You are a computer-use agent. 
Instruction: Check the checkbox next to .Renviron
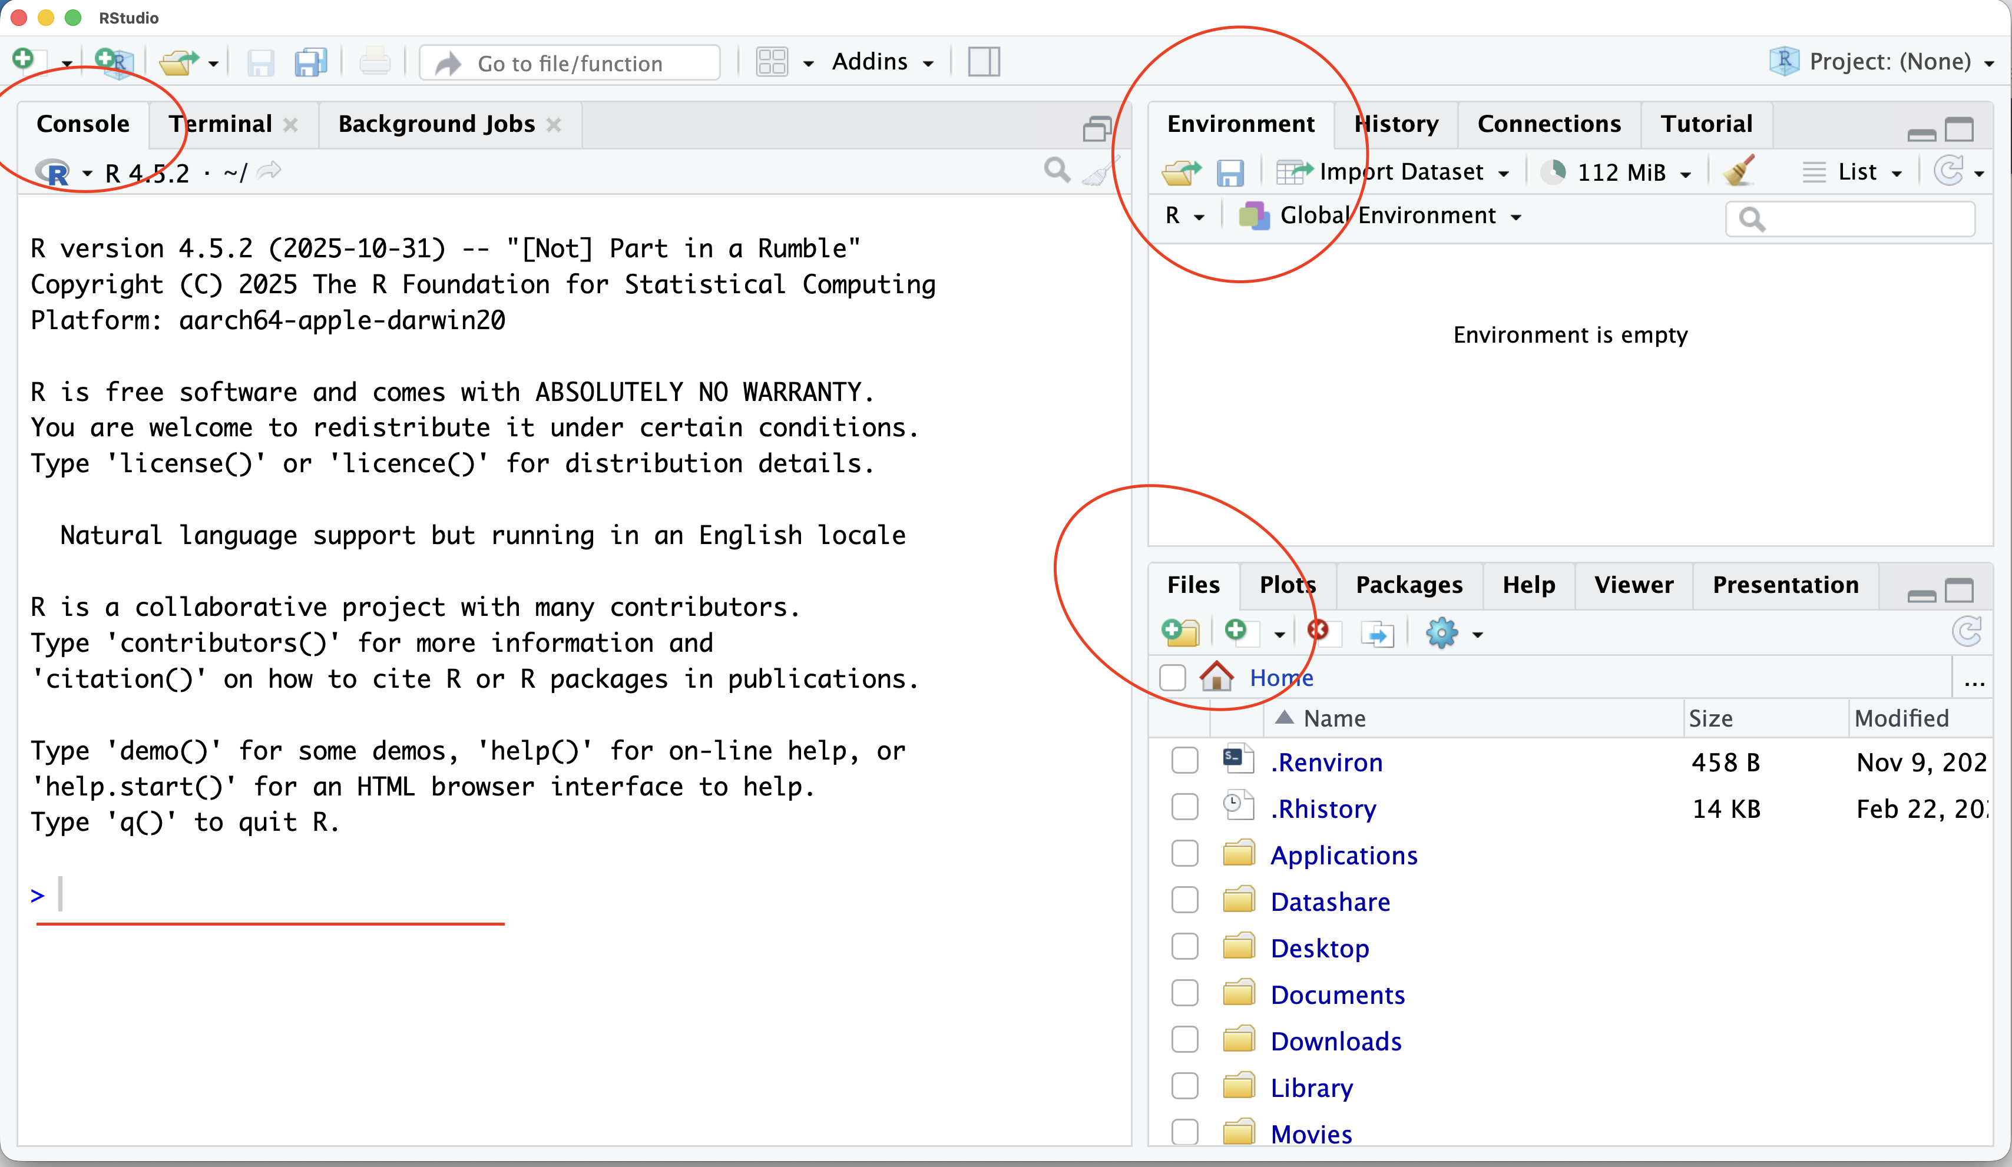pos(1184,761)
